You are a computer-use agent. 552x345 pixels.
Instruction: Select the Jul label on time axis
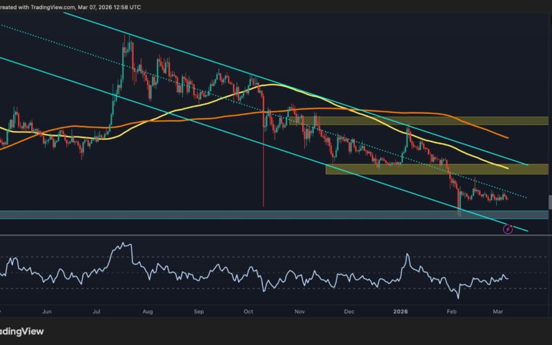[x=97, y=311]
